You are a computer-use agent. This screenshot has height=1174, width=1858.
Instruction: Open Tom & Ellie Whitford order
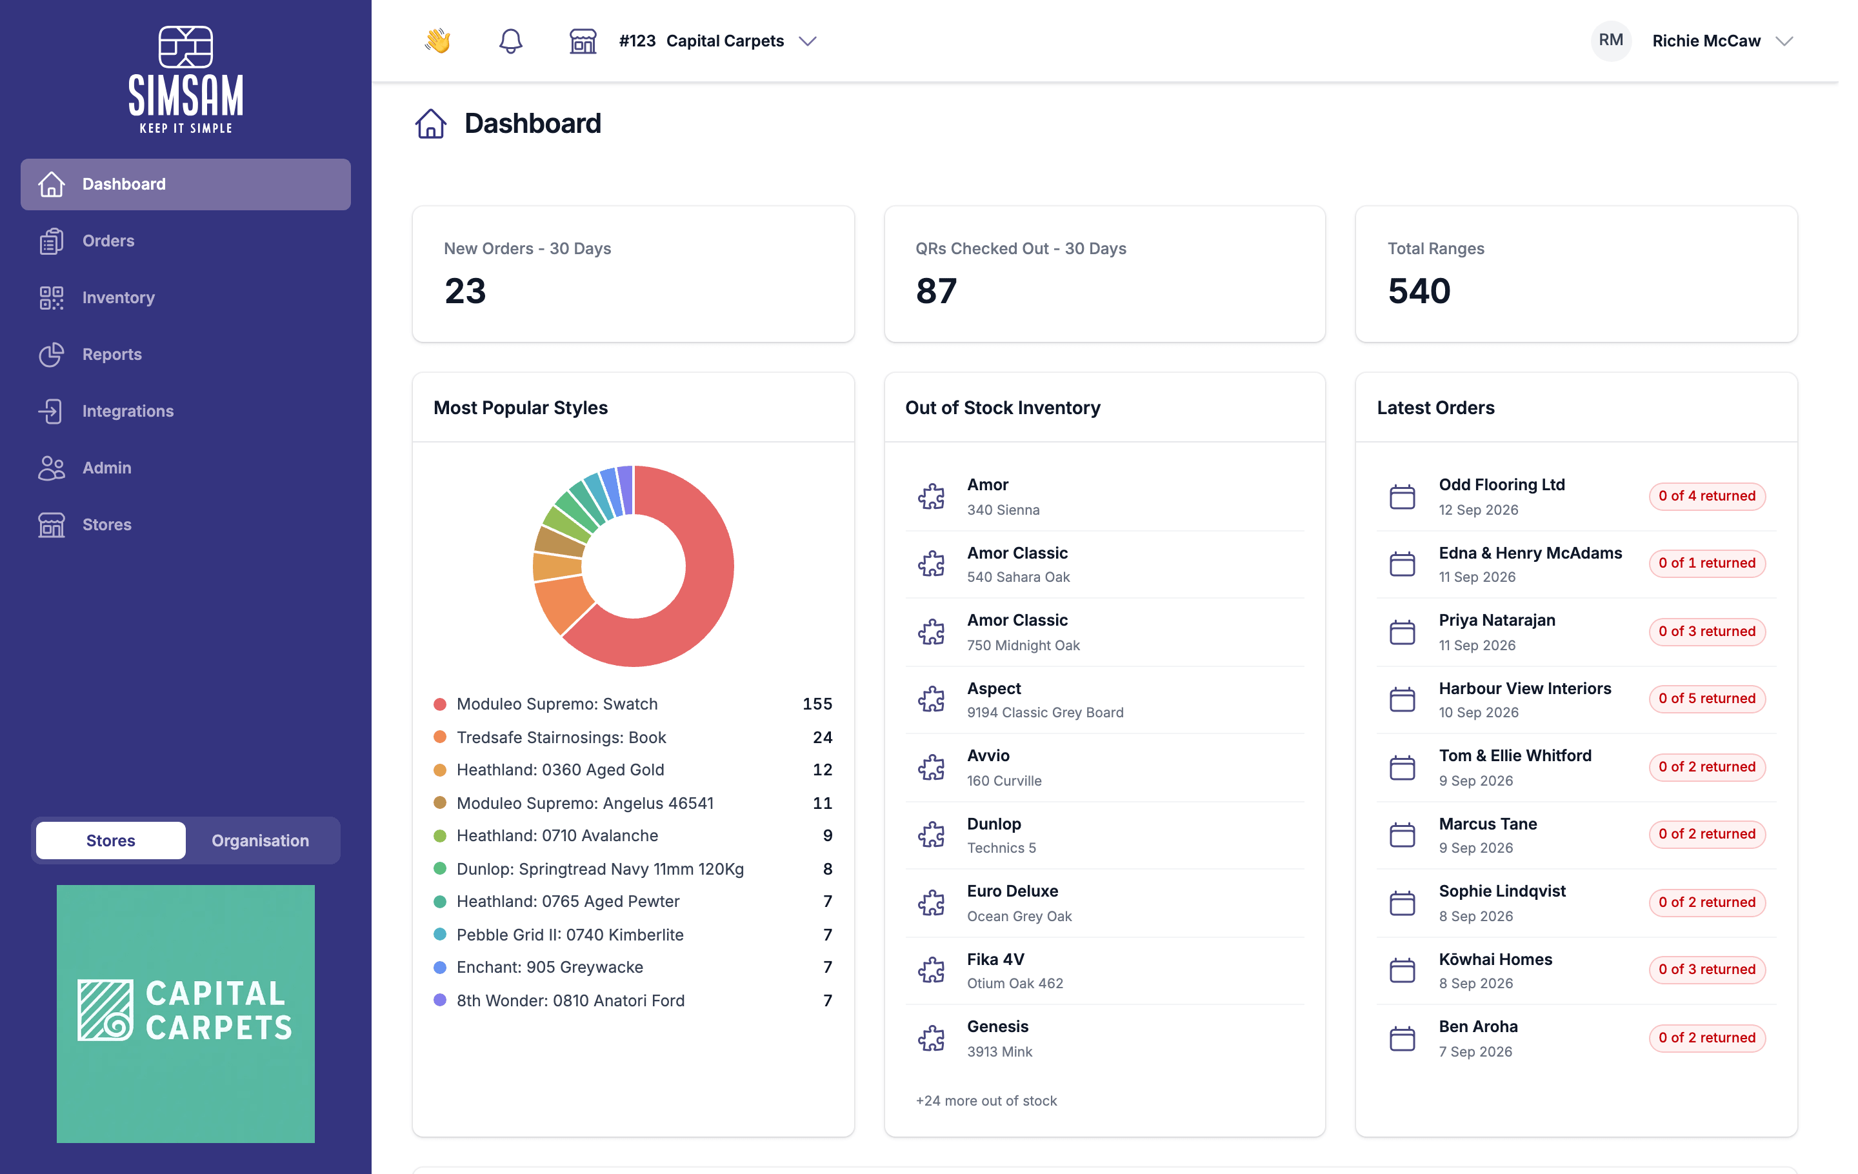[x=1575, y=767]
